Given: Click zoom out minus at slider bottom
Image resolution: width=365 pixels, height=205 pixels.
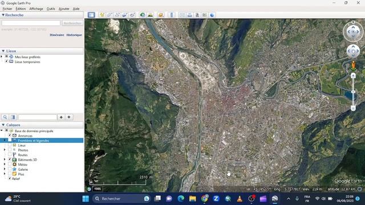Looking at the screenshot, I should [x=353, y=108].
